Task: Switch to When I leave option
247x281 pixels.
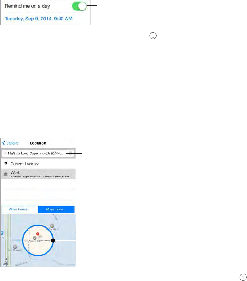Action: [56, 209]
